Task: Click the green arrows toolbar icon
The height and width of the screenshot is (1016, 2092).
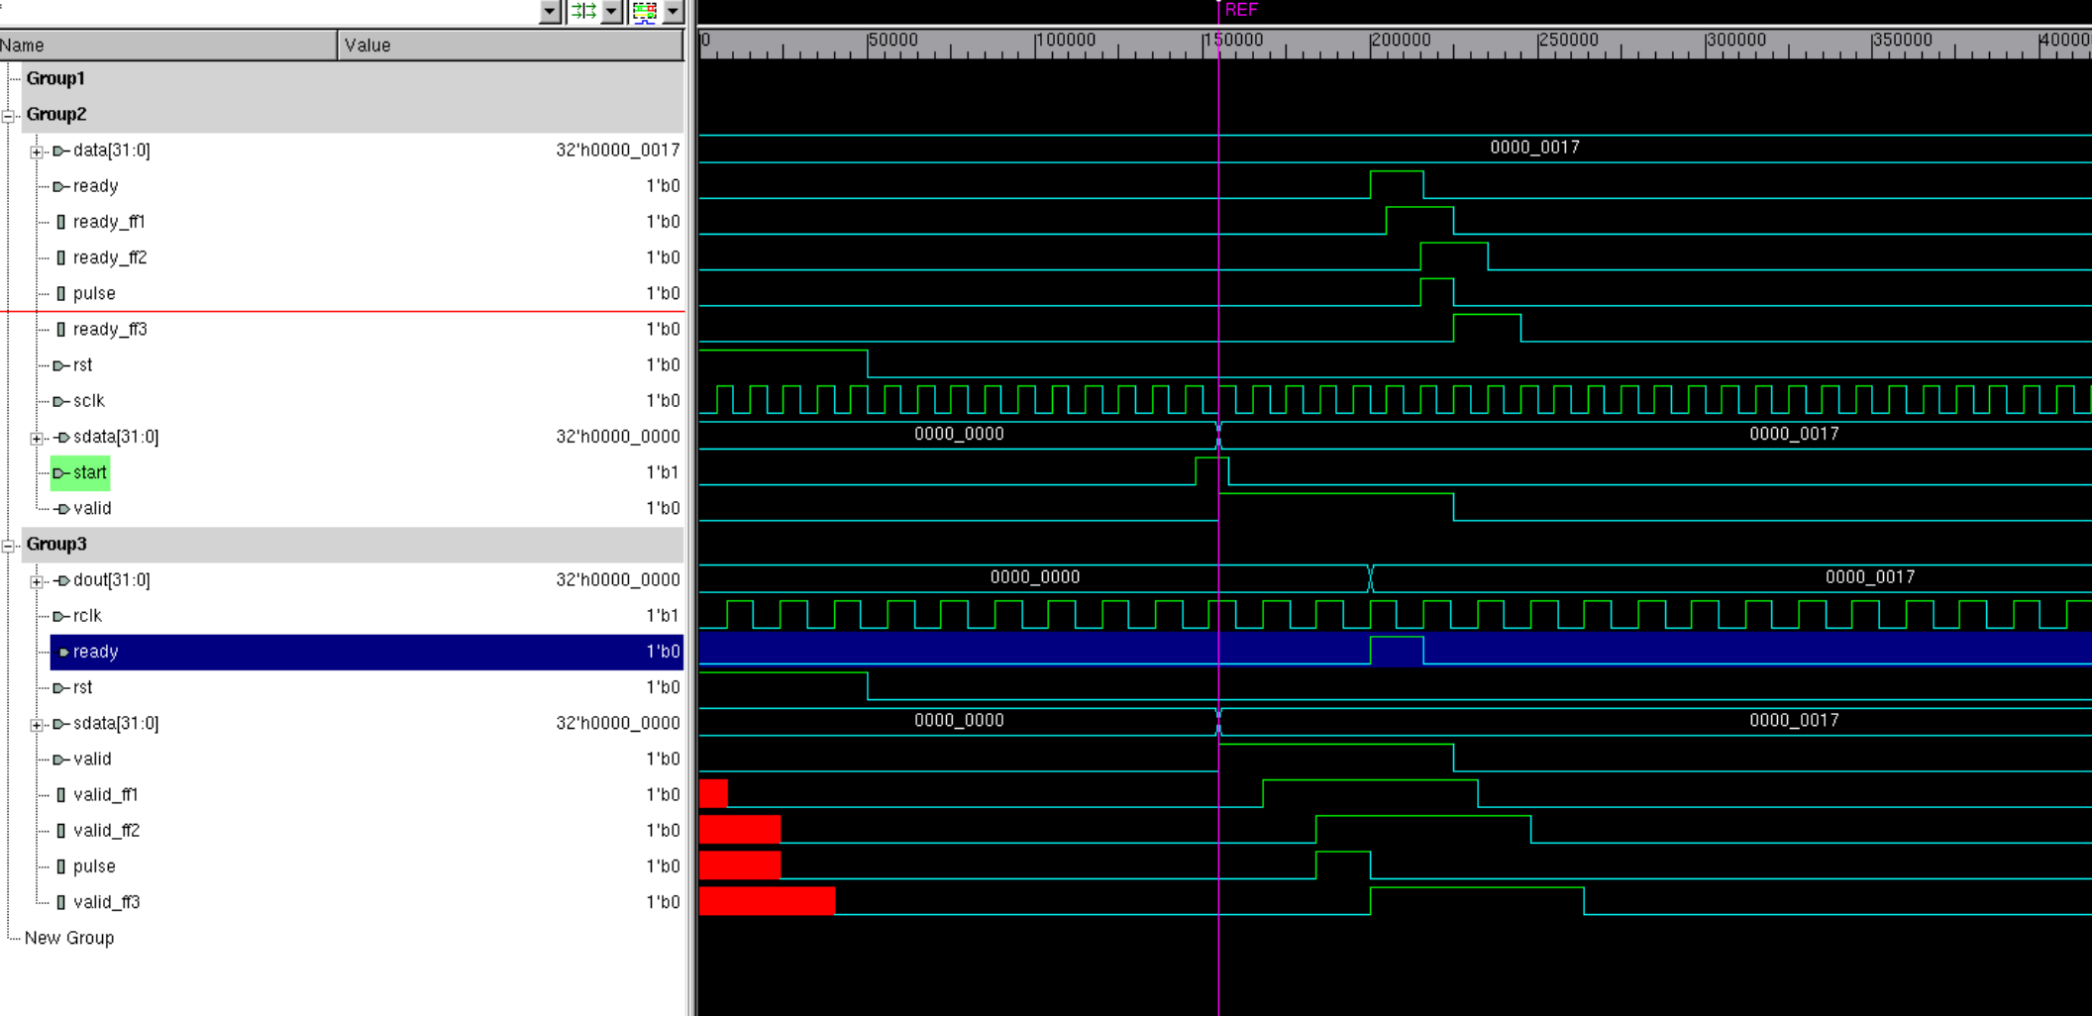Action: click(583, 11)
